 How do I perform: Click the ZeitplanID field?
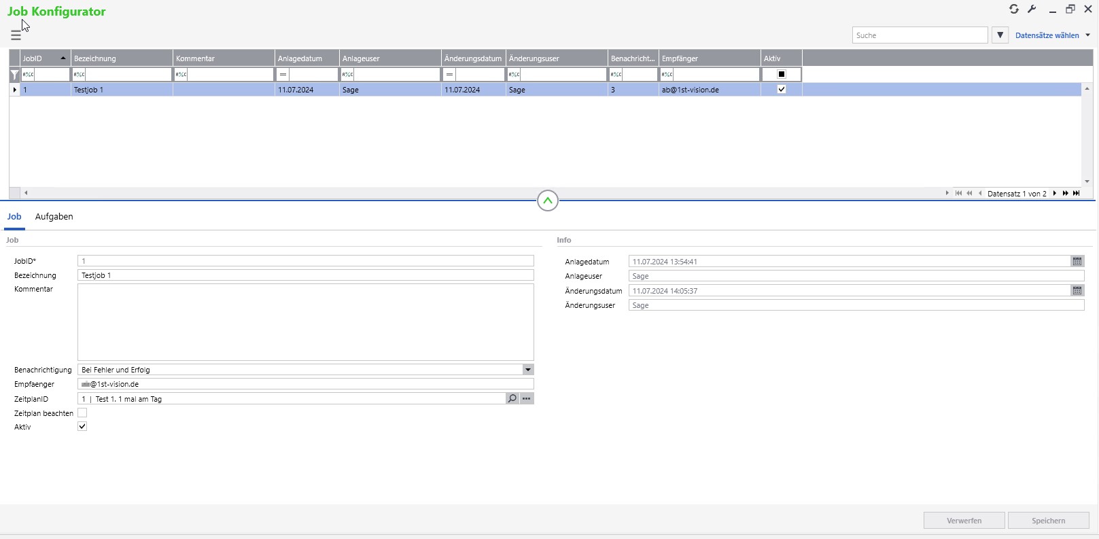point(292,399)
